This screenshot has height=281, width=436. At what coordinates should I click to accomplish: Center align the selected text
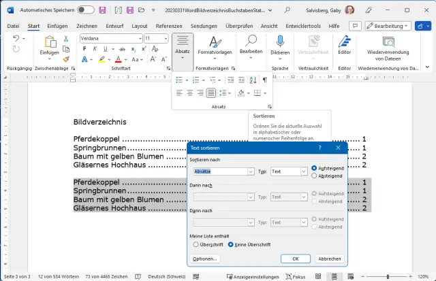point(190,93)
